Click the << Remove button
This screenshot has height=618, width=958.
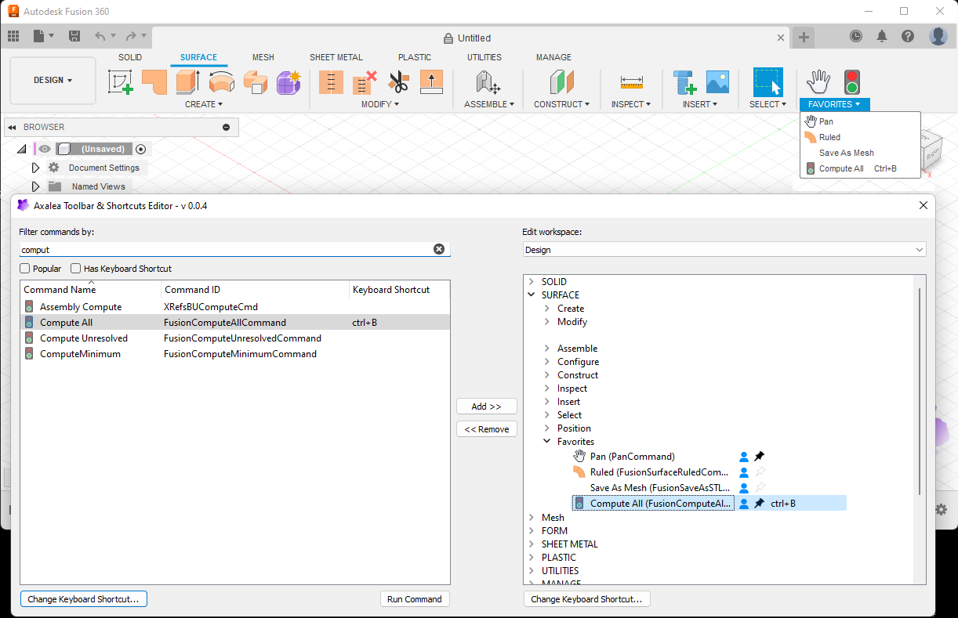(x=487, y=429)
